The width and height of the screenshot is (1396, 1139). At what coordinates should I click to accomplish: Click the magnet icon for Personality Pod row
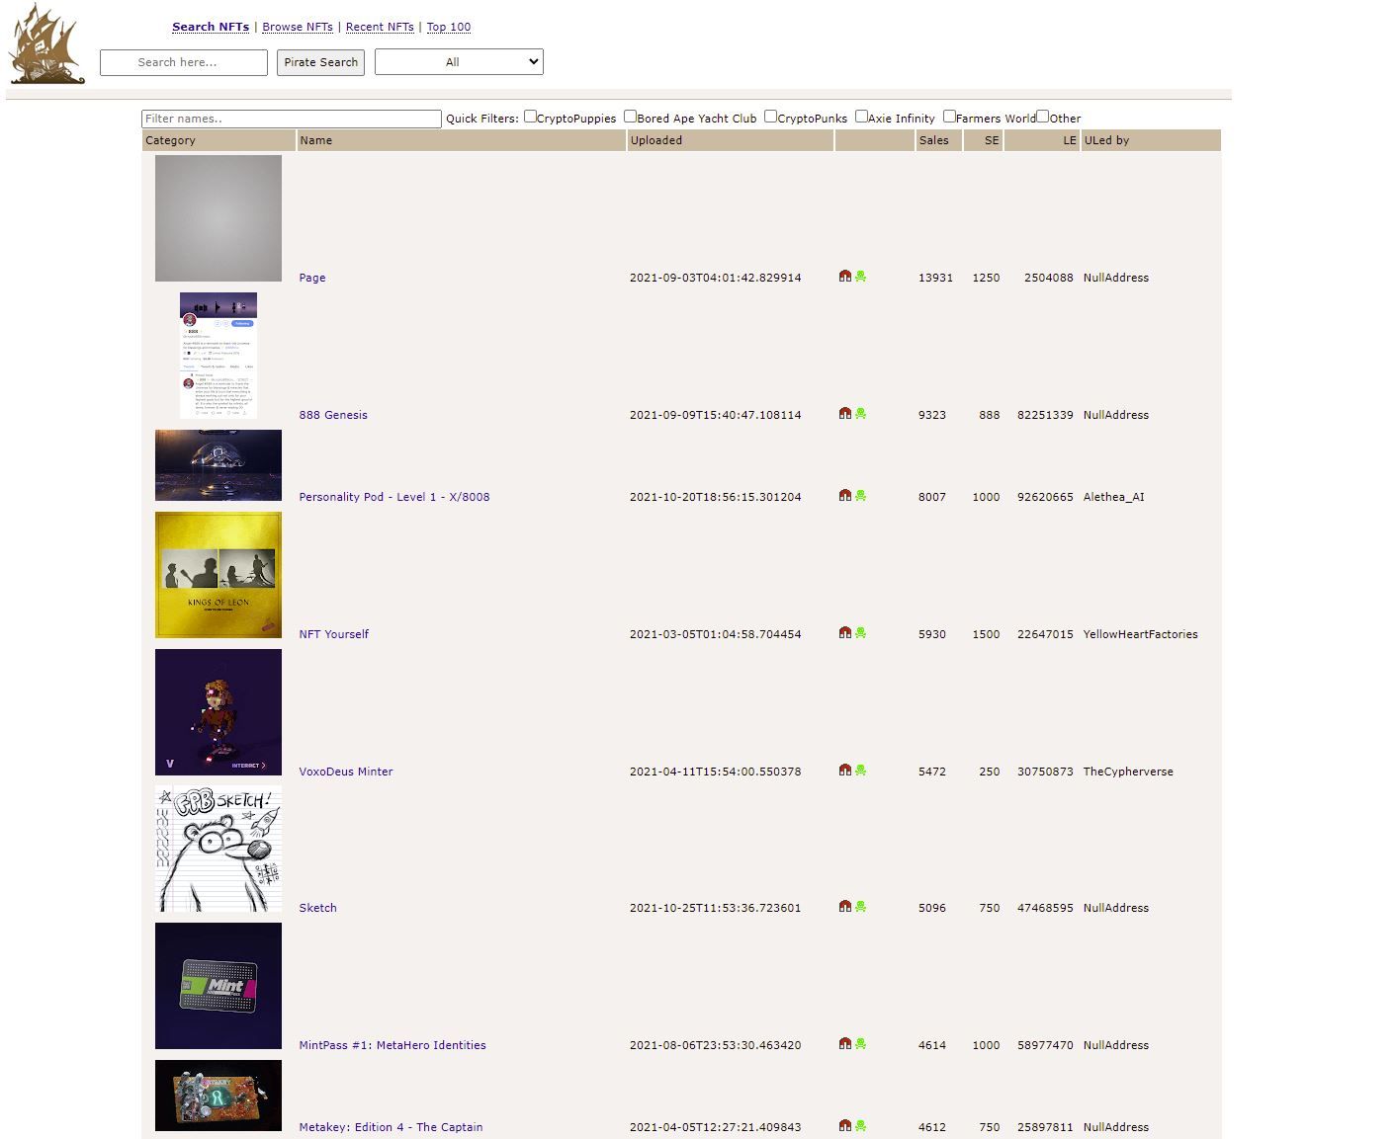pos(845,495)
